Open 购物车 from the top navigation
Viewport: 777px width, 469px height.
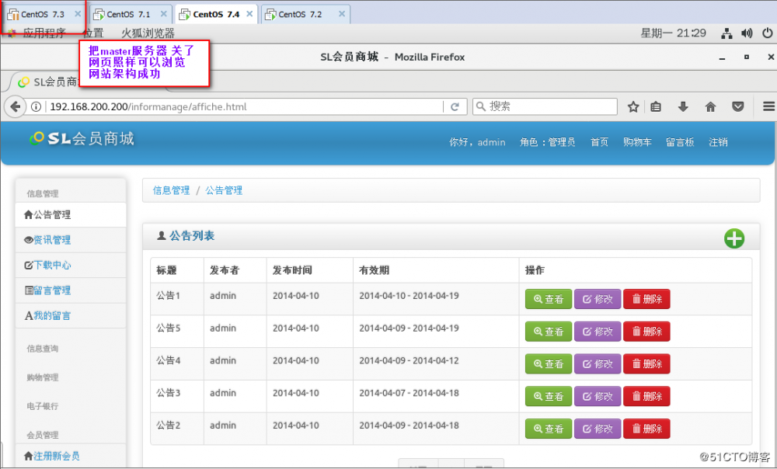(x=637, y=143)
